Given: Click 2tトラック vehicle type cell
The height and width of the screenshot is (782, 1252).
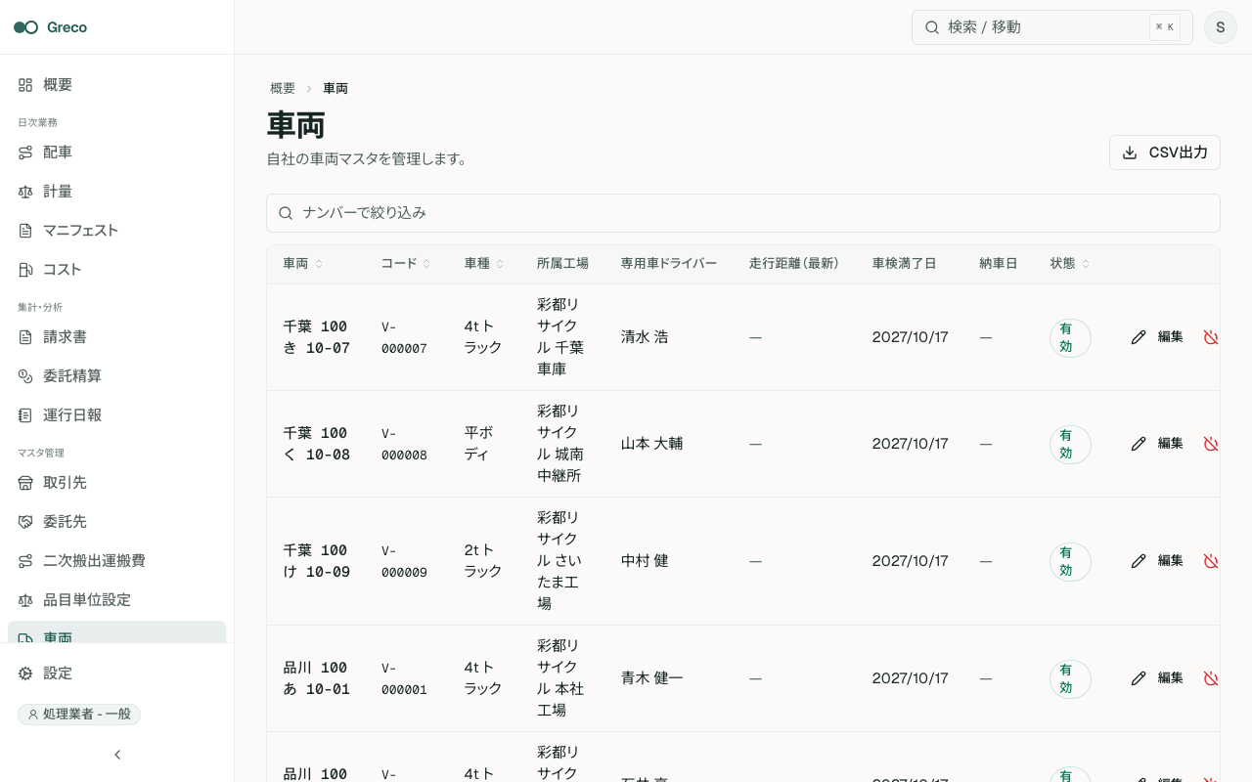Looking at the screenshot, I should (x=483, y=561).
